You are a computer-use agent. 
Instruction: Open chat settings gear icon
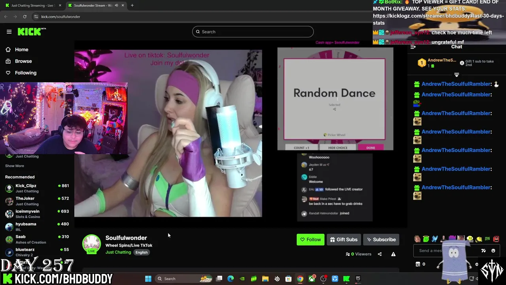(x=477, y=264)
